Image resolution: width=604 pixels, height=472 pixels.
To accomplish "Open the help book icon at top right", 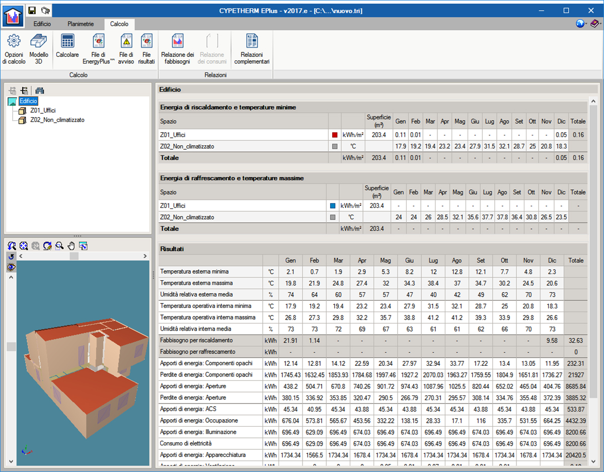I will (594, 24).
